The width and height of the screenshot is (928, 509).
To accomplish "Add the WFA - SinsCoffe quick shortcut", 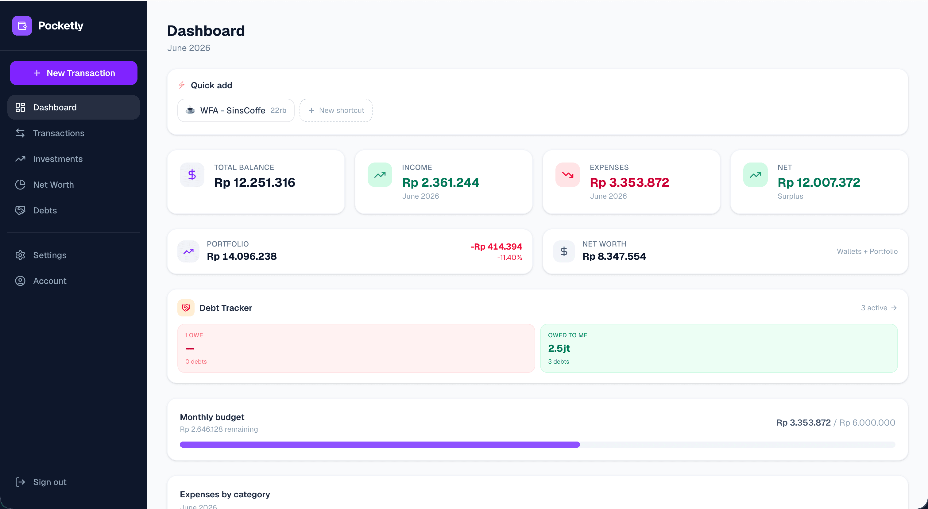I will coord(236,110).
